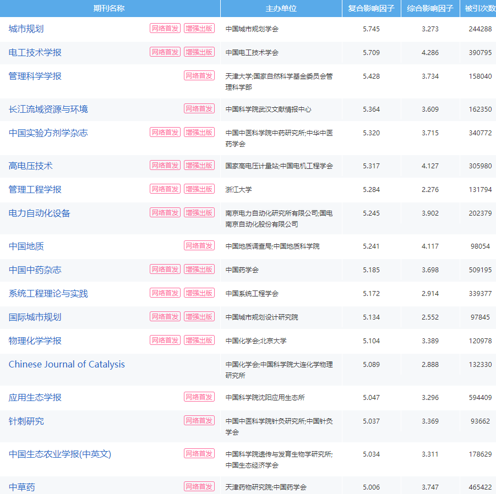
Task: Open the 物理化学学报 journal link
Action: pyautogui.click(x=35, y=341)
